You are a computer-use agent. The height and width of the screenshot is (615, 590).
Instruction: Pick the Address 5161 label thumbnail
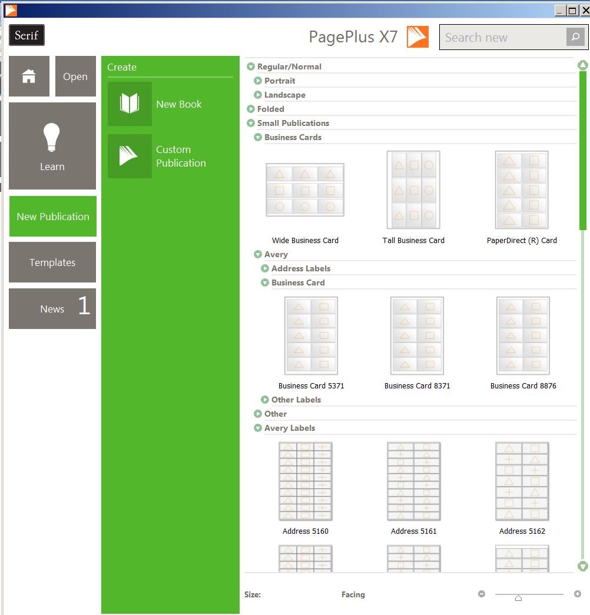(414, 481)
